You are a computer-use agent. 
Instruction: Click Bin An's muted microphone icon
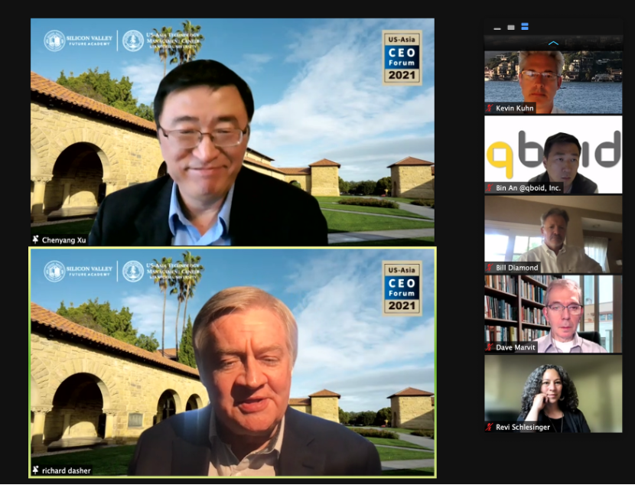(x=490, y=188)
